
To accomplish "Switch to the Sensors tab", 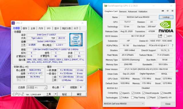I will point(123,11).
